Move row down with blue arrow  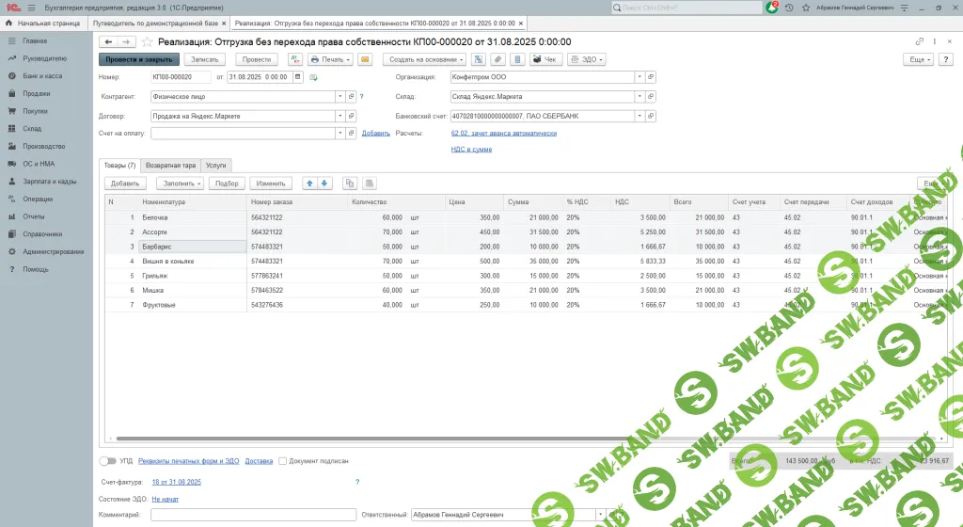pos(324,184)
